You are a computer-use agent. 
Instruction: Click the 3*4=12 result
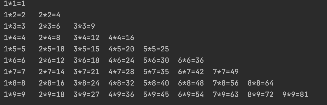tap(87, 38)
